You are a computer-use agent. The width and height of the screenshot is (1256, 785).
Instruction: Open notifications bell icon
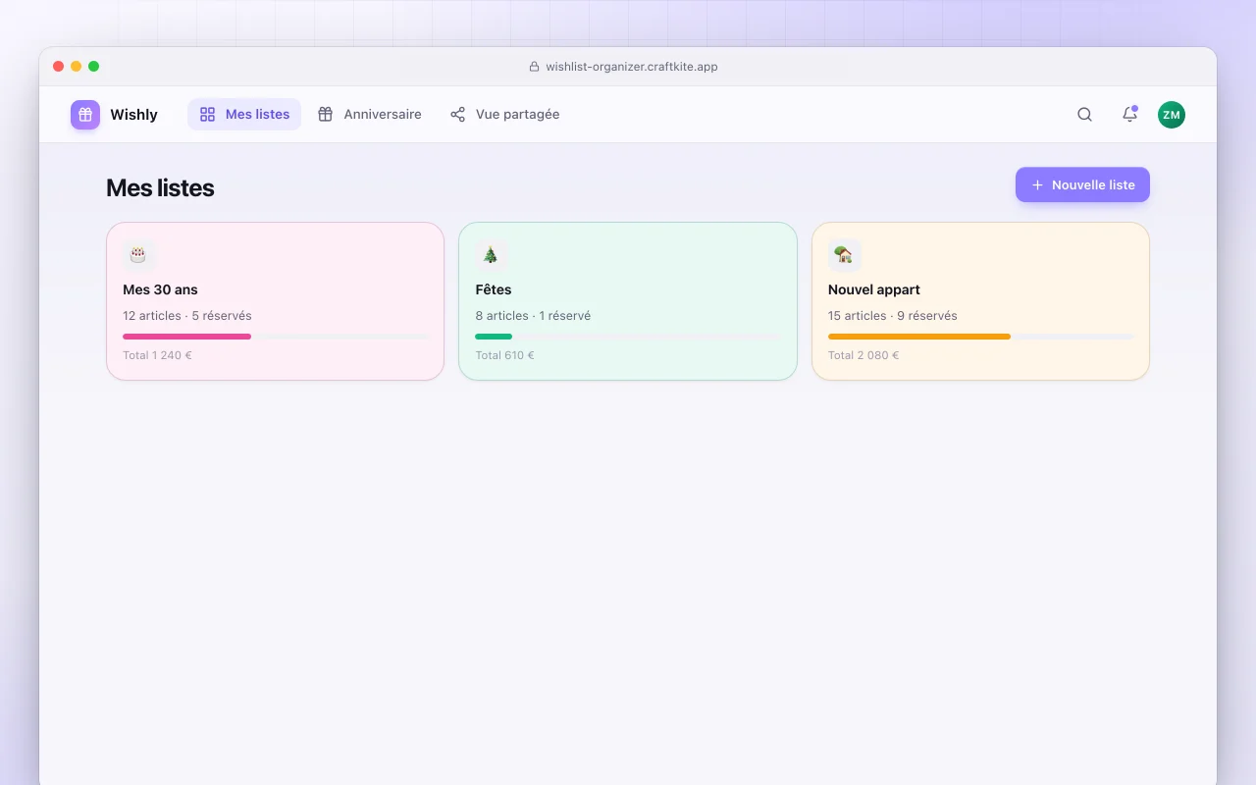pyautogui.click(x=1129, y=115)
